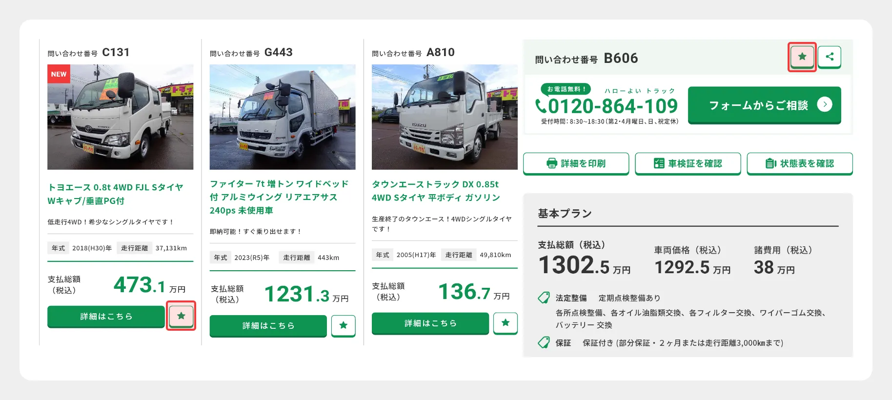Favorite the C131 truck with star icon
Viewport: 892px width, 400px height.
tap(181, 316)
